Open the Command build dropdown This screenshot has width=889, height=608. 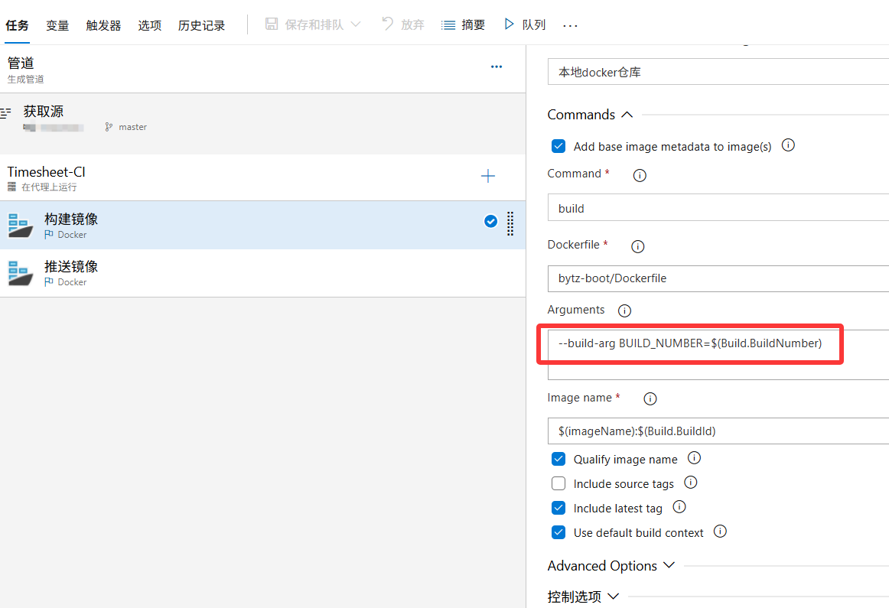tap(718, 207)
